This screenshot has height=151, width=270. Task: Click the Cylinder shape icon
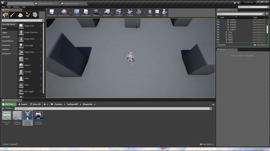(x=21, y=72)
